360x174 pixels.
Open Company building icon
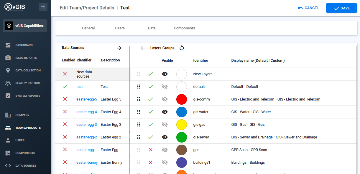pyautogui.click(x=8, y=115)
